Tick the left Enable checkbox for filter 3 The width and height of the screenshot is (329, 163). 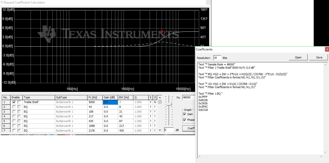(14, 112)
